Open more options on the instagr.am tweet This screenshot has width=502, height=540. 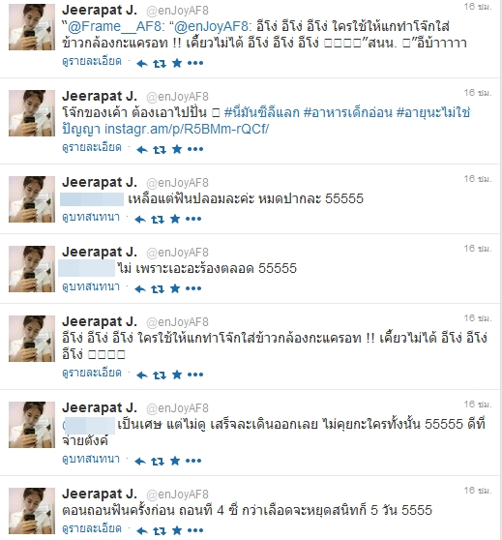click(x=195, y=149)
